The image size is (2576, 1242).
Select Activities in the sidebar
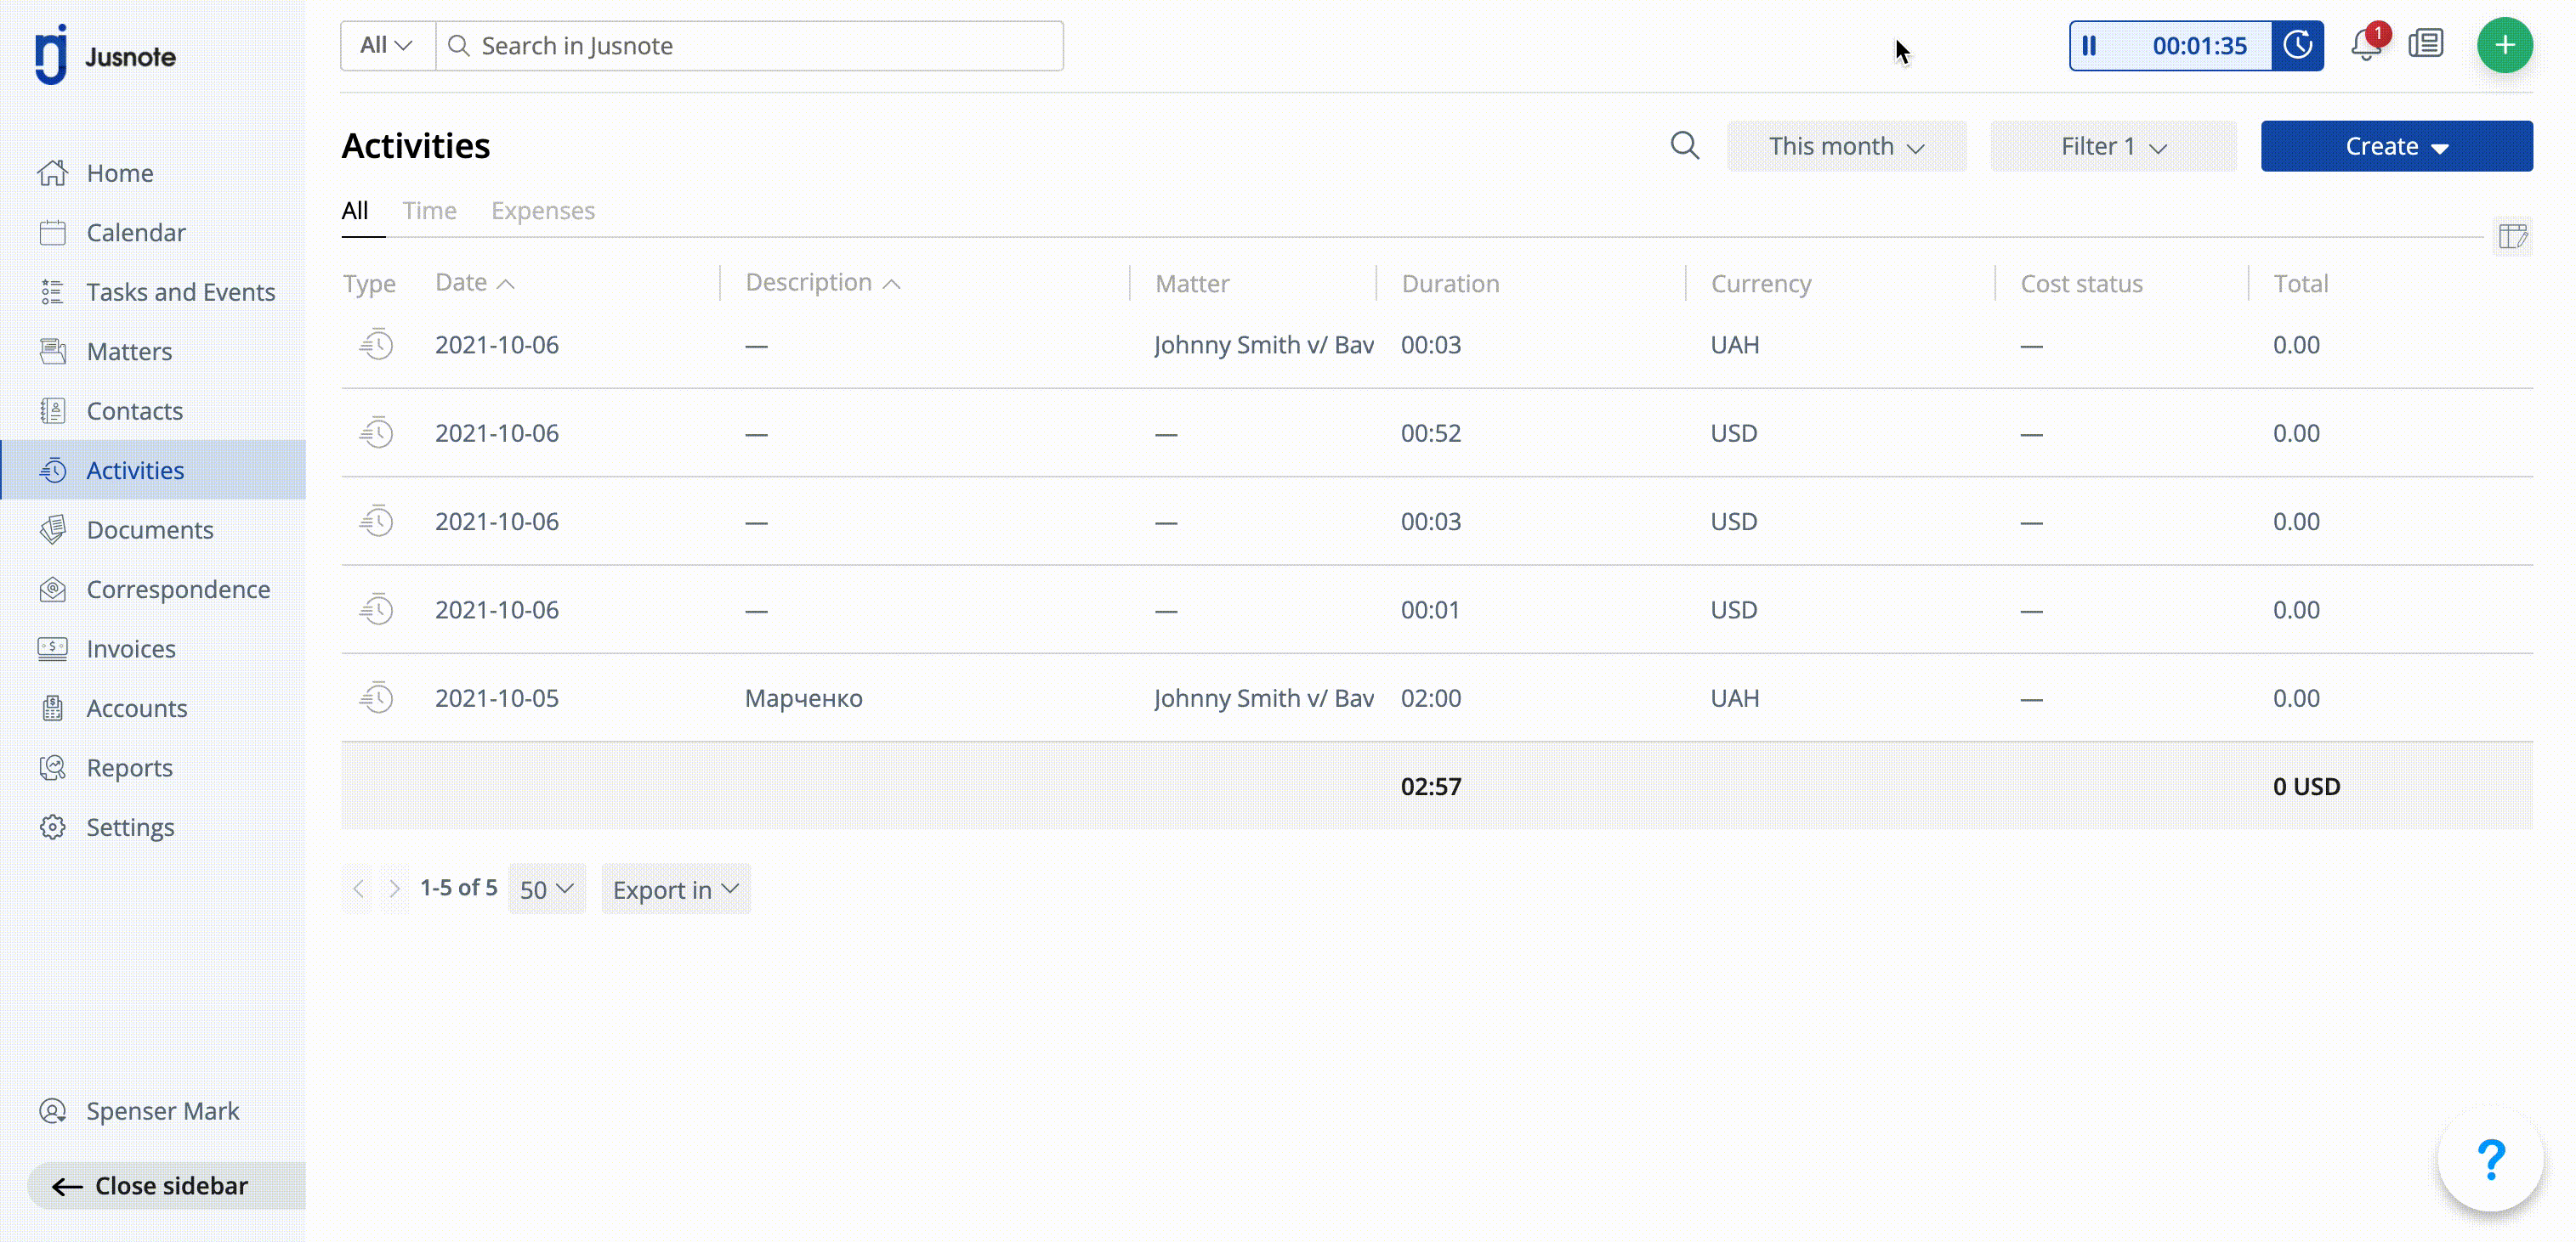pos(153,470)
